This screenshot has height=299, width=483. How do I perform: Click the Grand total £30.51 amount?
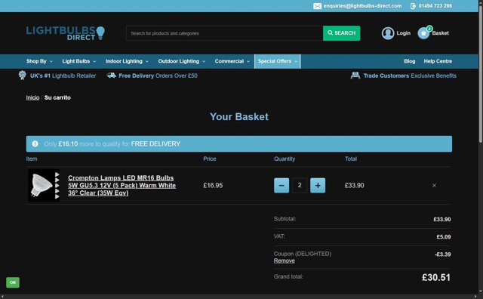436,277
